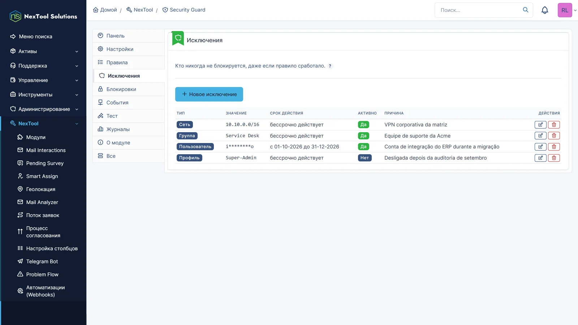Expand the Управление sidebar menu
Image resolution: width=578 pixels, height=325 pixels.
tap(43, 80)
